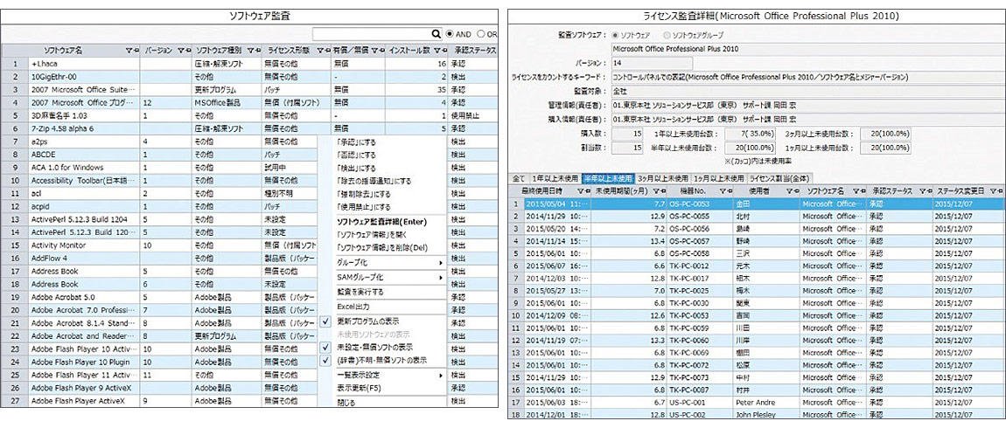The height and width of the screenshot is (428, 1006).
Task: Uncheck 更新プログラムの表示 in context menu
Action: tap(326, 321)
